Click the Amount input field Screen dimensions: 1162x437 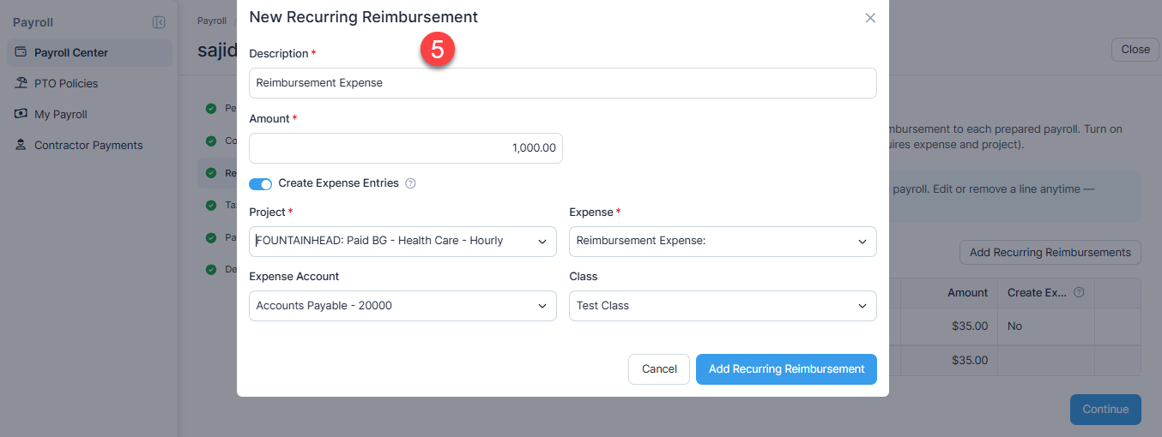coord(406,147)
